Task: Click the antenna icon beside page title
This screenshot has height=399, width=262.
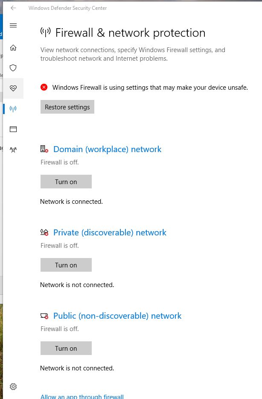Action: [46, 32]
